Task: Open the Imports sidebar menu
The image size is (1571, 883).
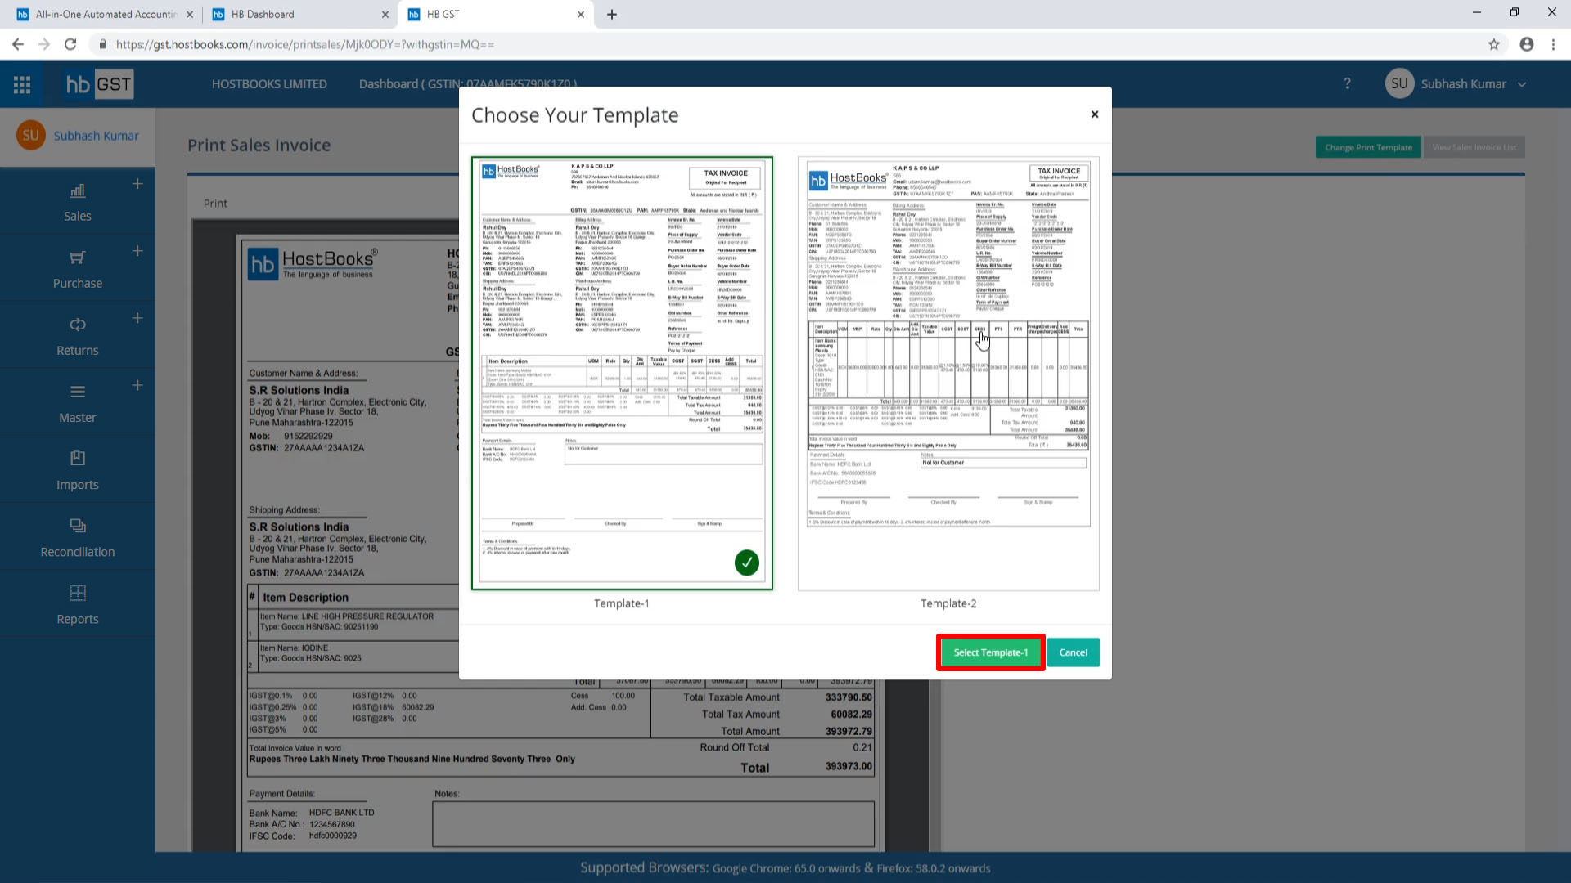Action: 77,470
